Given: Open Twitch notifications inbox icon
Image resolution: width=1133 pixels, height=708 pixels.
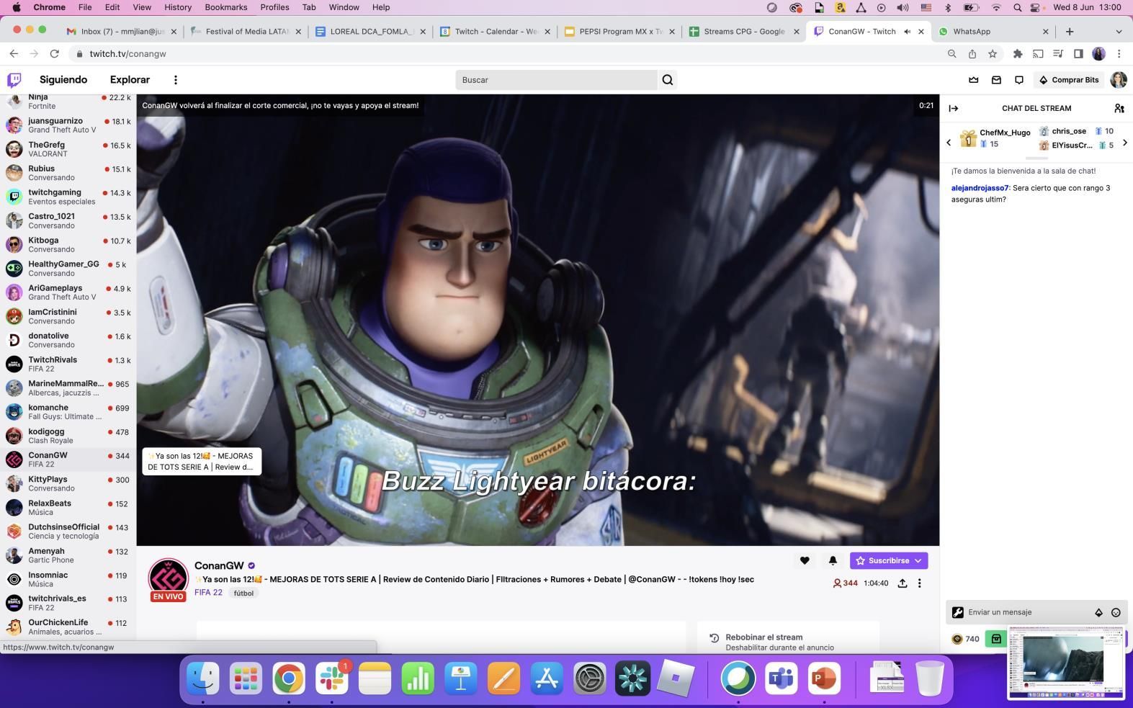Looking at the screenshot, I should click(996, 80).
